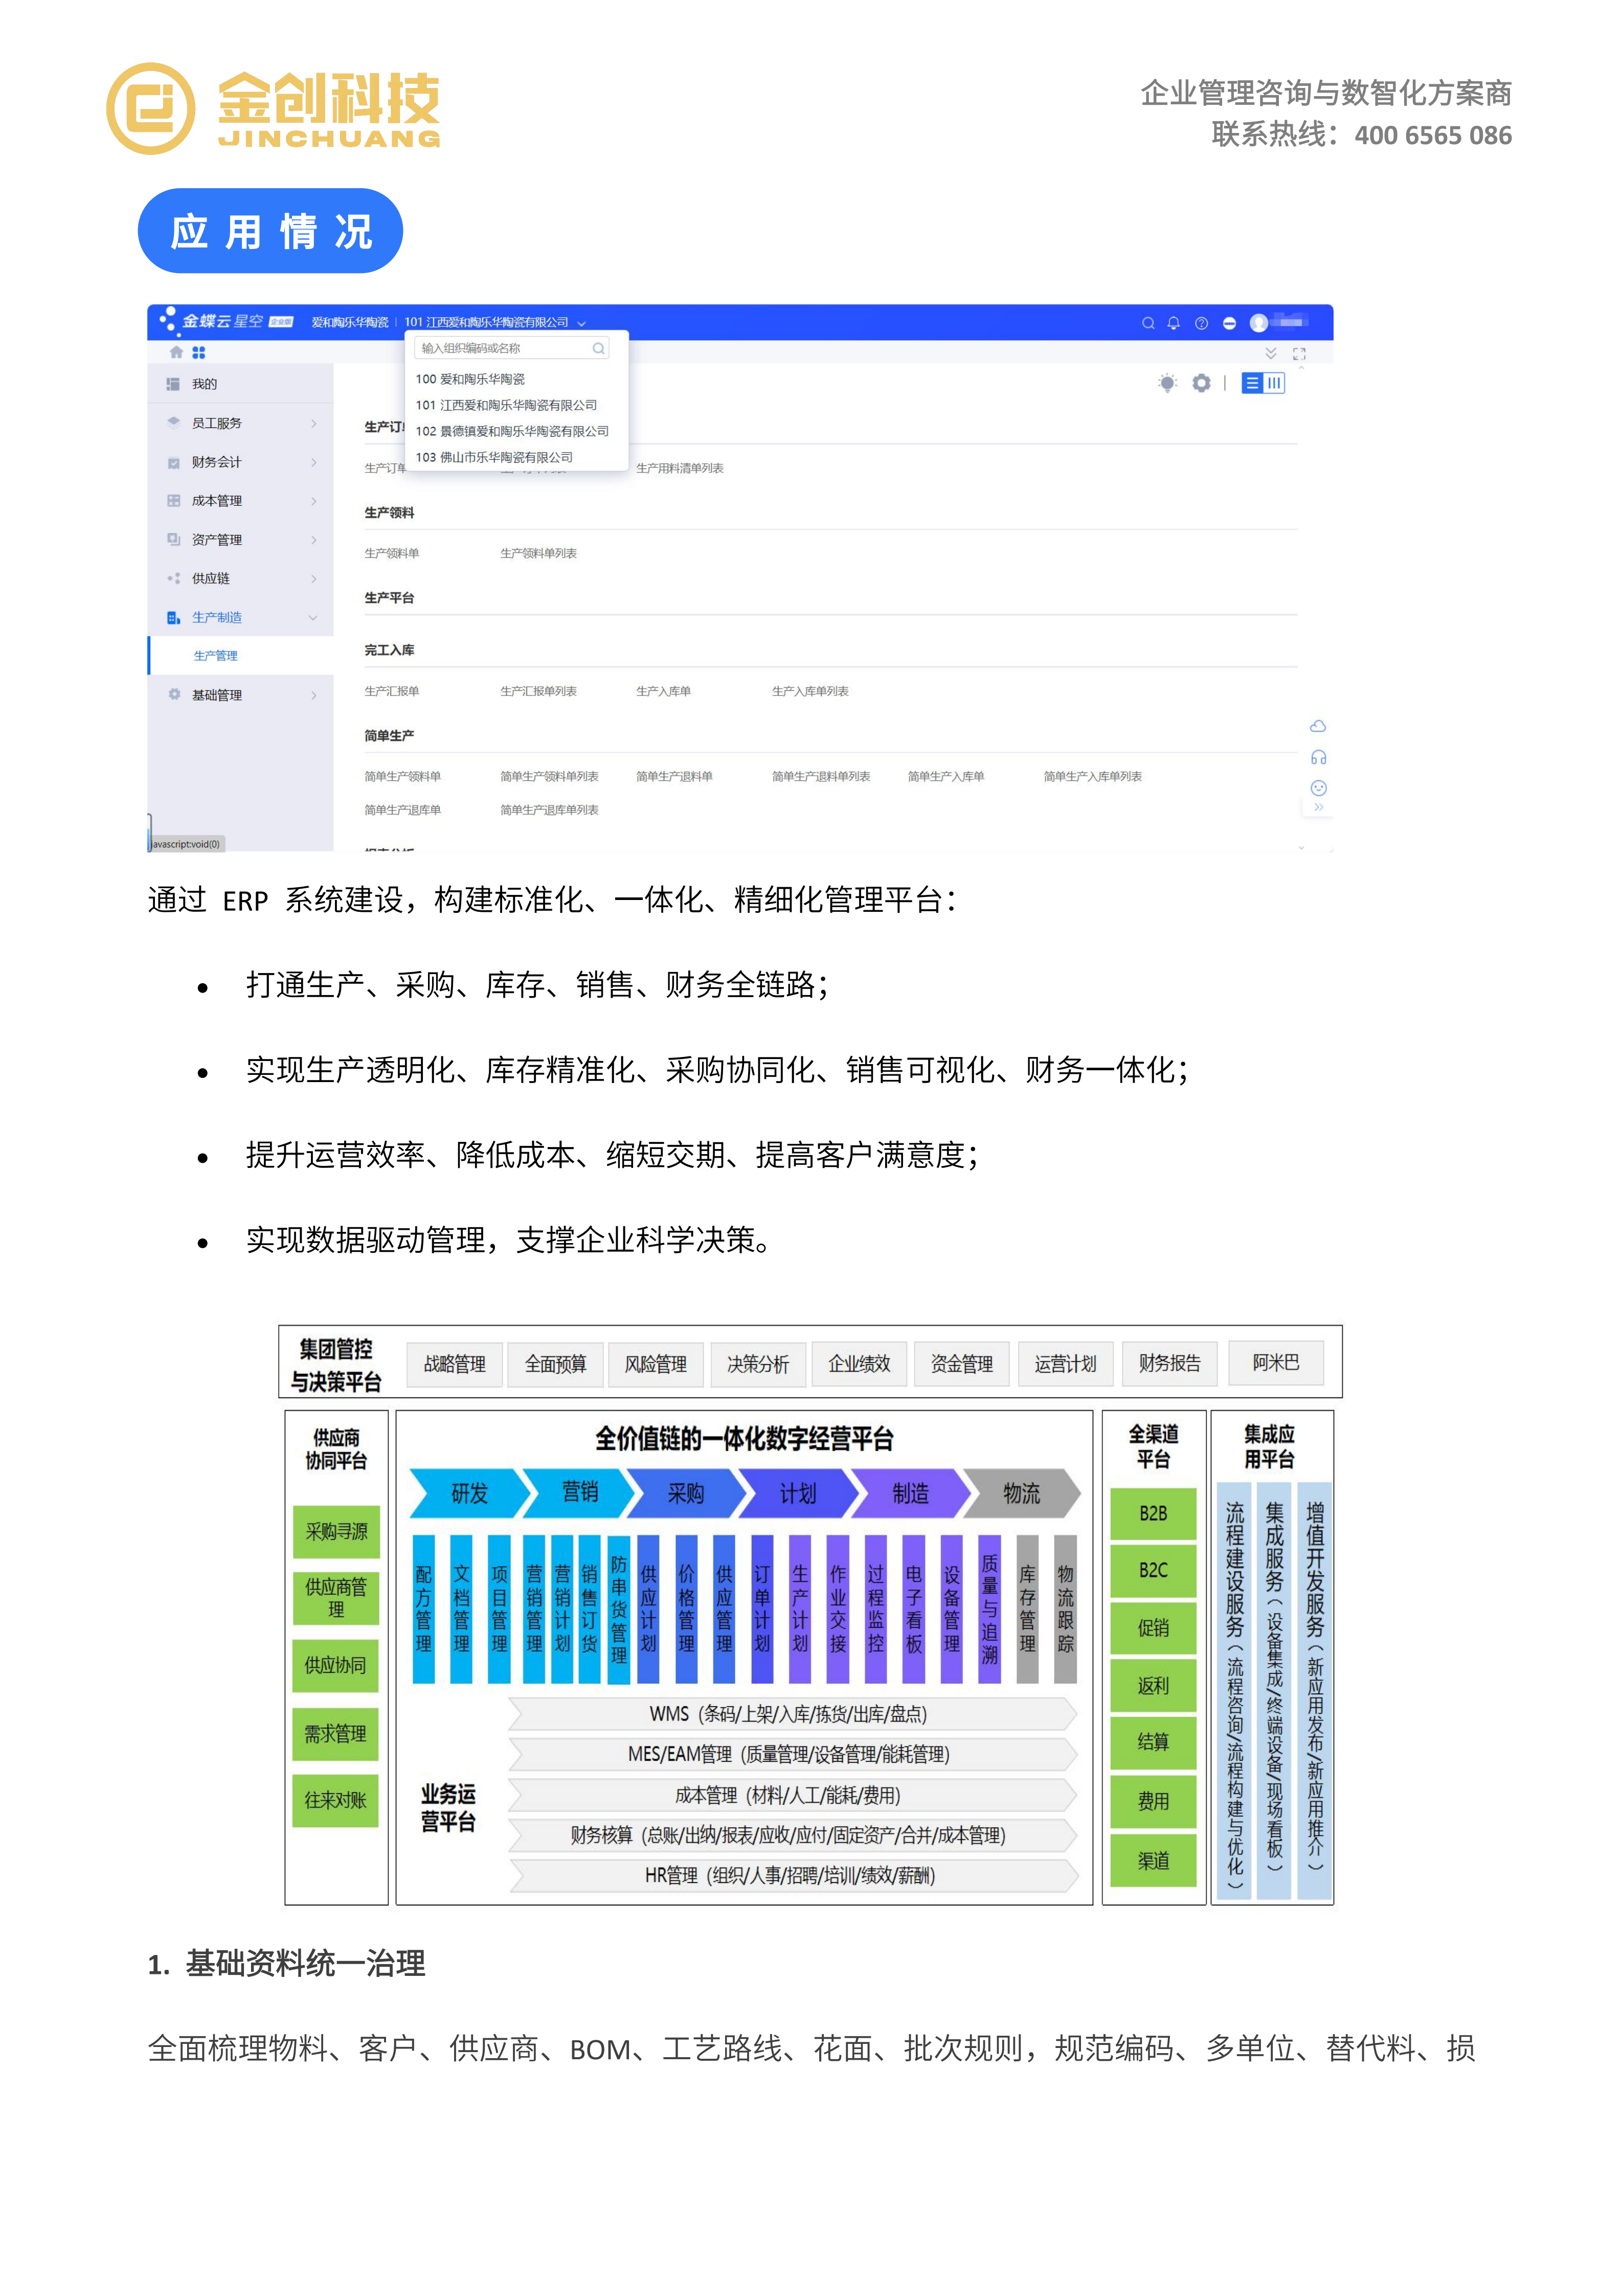The height and width of the screenshot is (2296, 1623).
Task: Open the settings gear icon in the content area
Action: coord(1202,383)
